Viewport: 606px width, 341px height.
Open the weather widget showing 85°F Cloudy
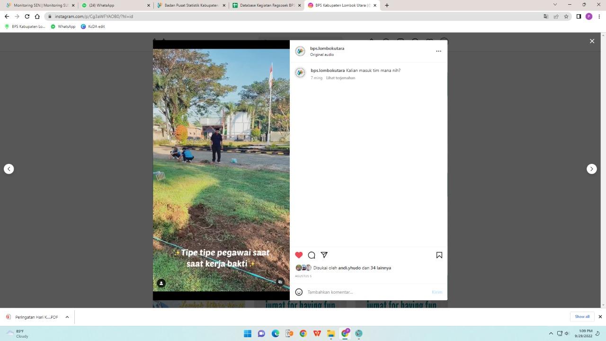click(18, 333)
